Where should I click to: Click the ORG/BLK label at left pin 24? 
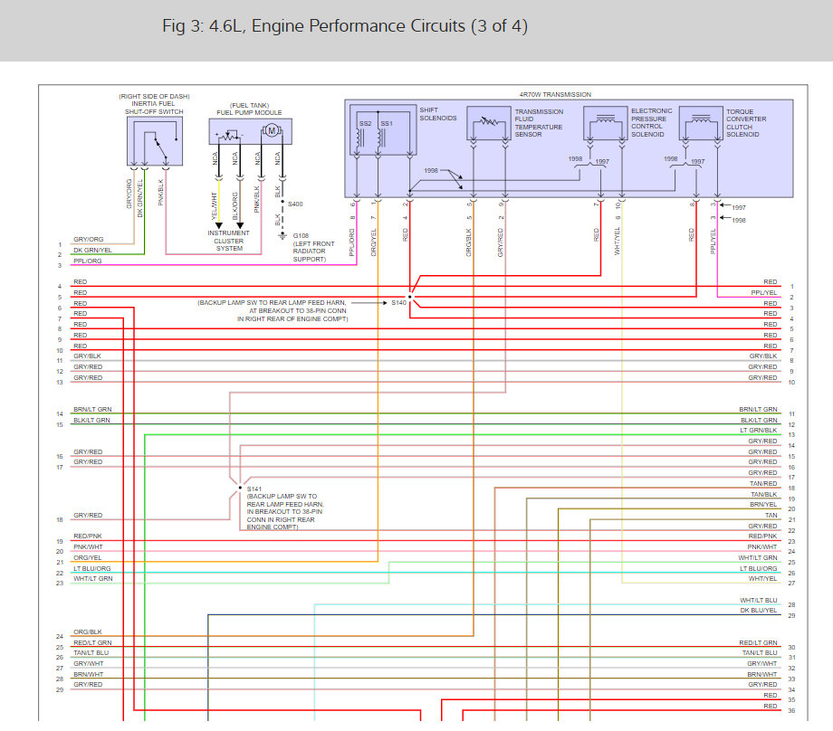[88, 631]
